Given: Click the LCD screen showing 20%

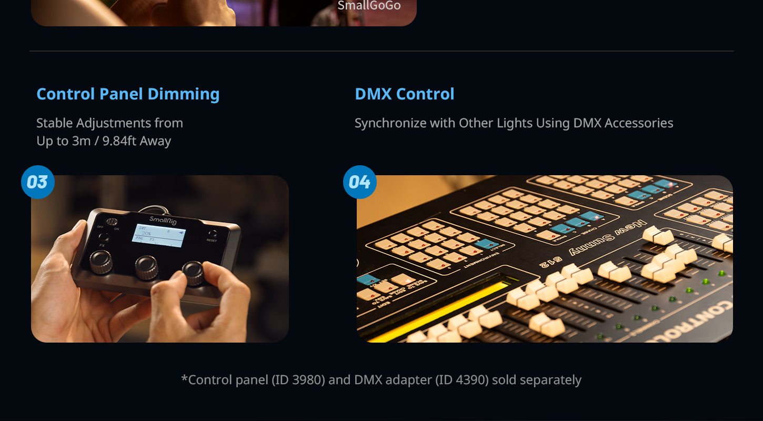Looking at the screenshot, I should pos(159,235).
